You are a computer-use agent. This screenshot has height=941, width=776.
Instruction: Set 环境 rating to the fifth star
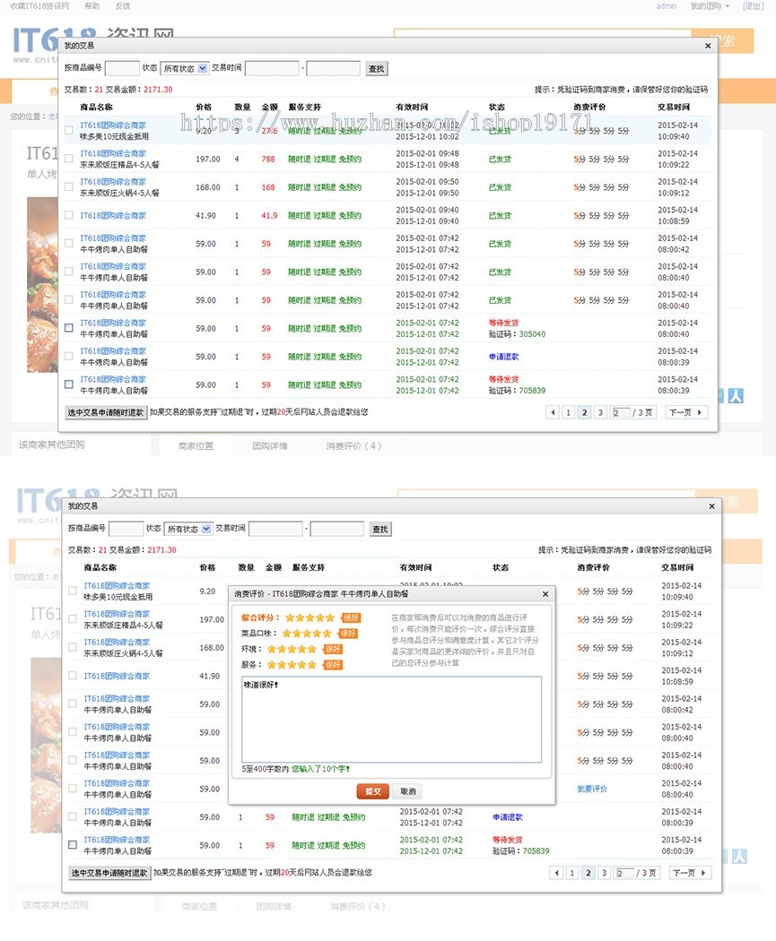coord(311,649)
